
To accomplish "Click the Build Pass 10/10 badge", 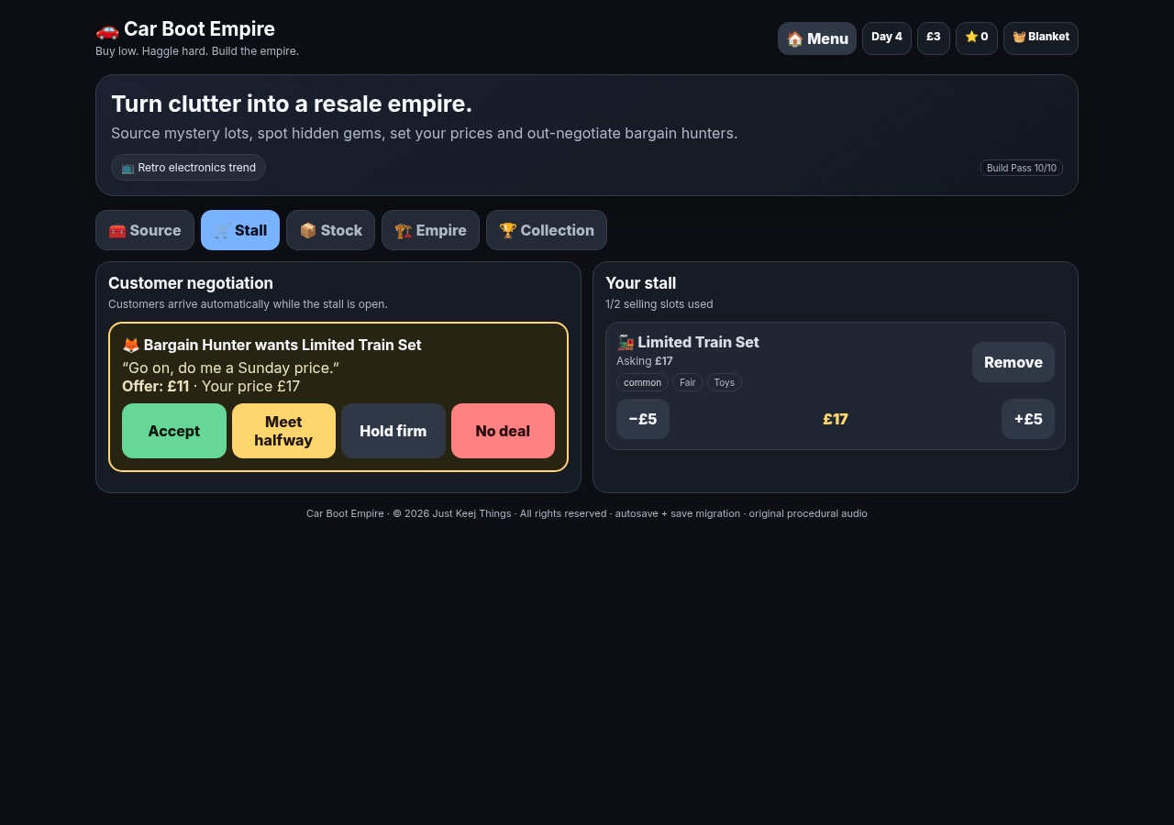I will pos(1022,168).
